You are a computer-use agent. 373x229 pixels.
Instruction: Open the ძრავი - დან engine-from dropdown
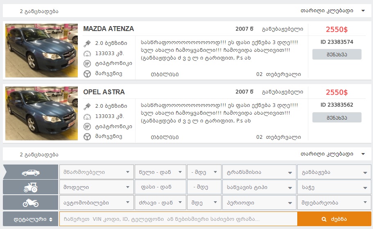(161, 203)
